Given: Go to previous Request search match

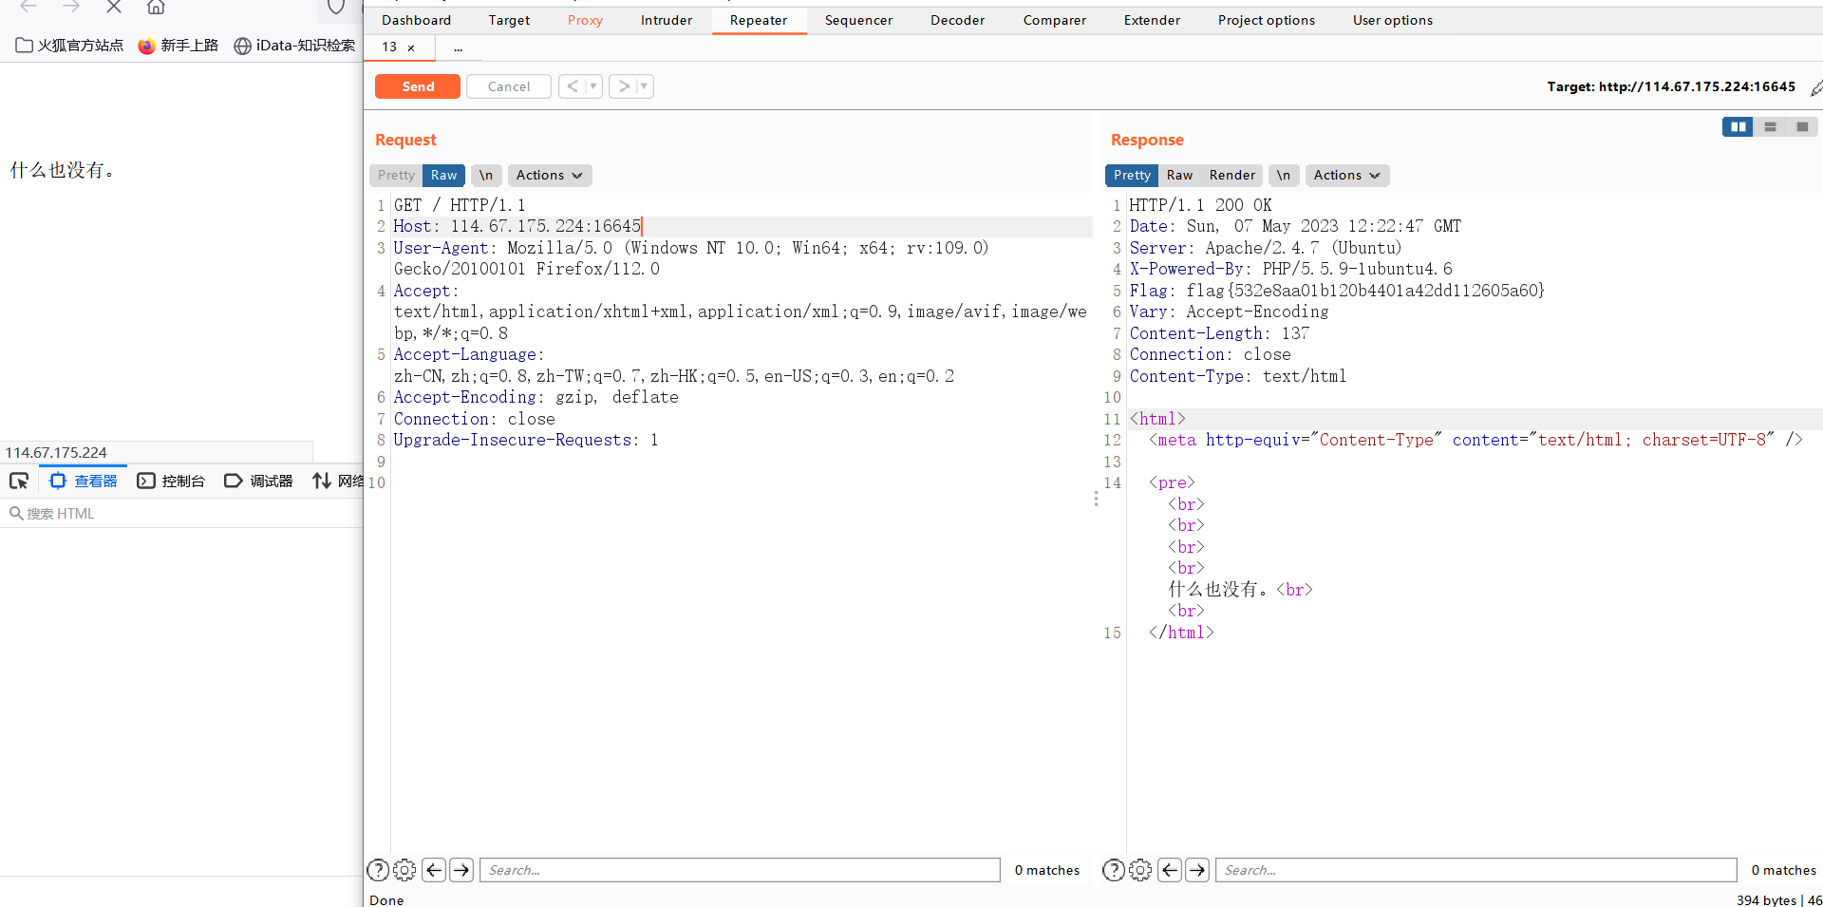Looking at the screenshot, I should 434,870.
